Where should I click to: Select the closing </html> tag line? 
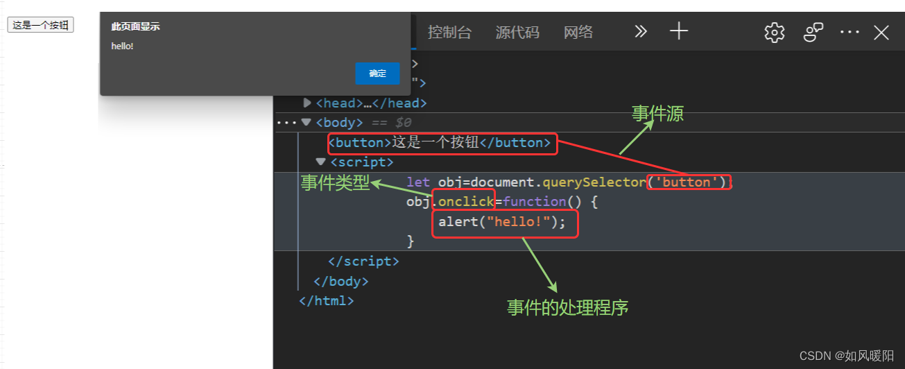click(x=326, y=301)
